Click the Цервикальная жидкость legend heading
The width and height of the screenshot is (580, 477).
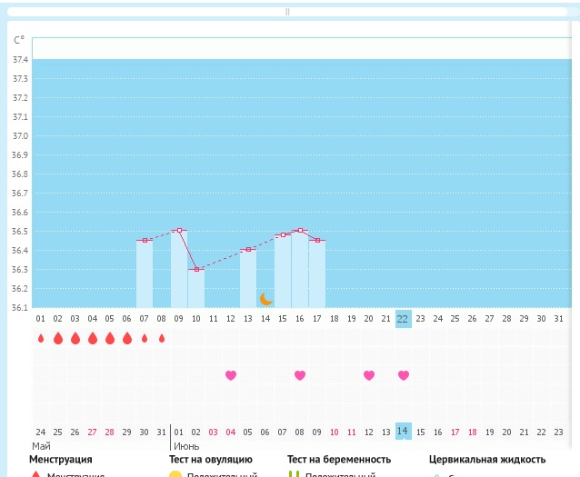click(x=487, y=460)
